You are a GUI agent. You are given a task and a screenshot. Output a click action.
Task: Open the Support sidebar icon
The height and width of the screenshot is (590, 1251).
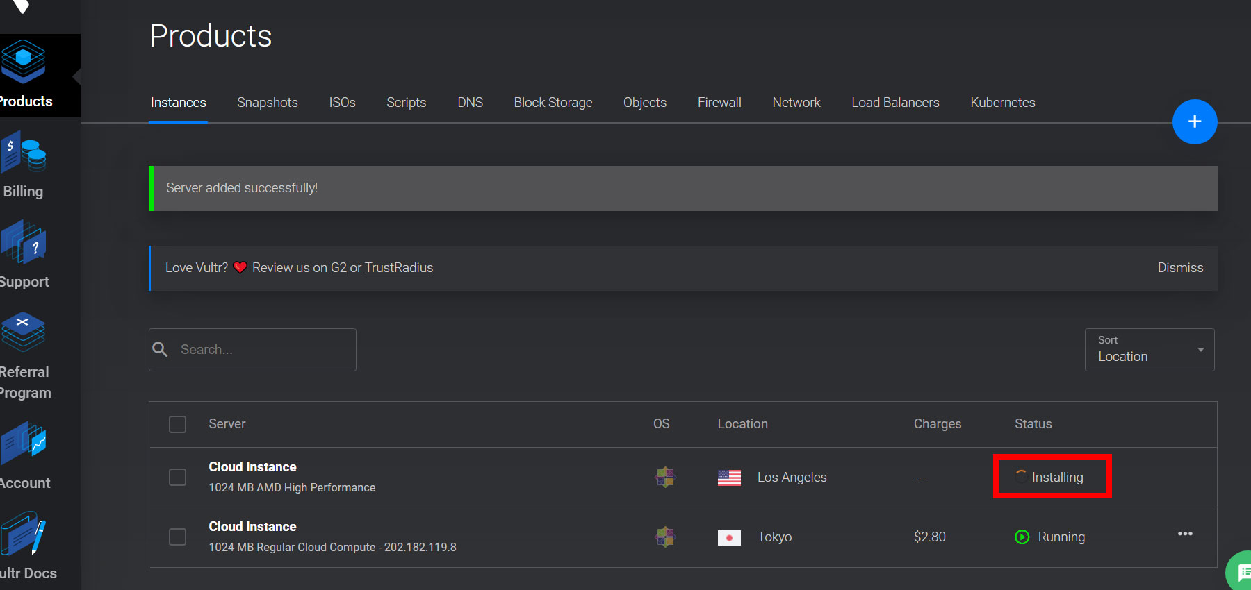(x=24, y=242)
